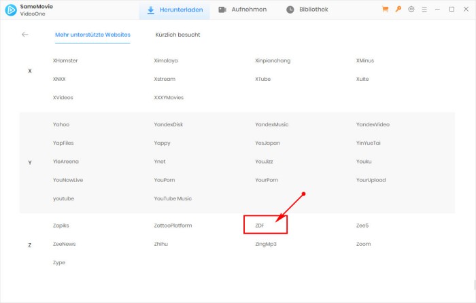Select Kürzlich besucht tab
Viewport: 476px width, 303px height.
pos(177,35)
